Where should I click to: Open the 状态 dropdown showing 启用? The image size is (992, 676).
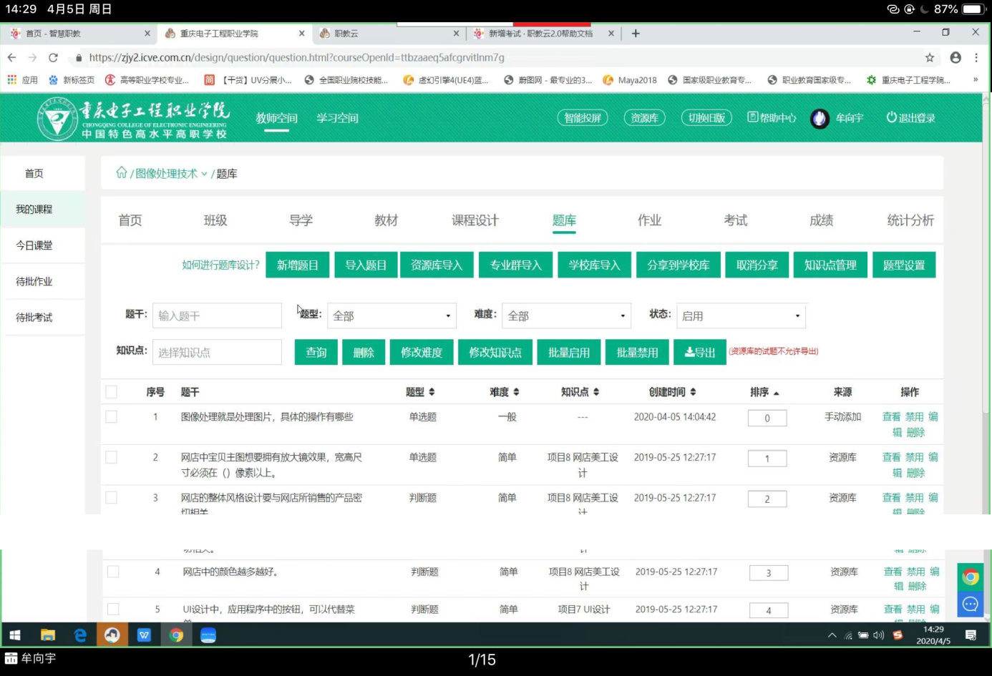point(741,315)
